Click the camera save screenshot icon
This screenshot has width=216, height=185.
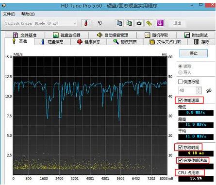click(139, 23)
